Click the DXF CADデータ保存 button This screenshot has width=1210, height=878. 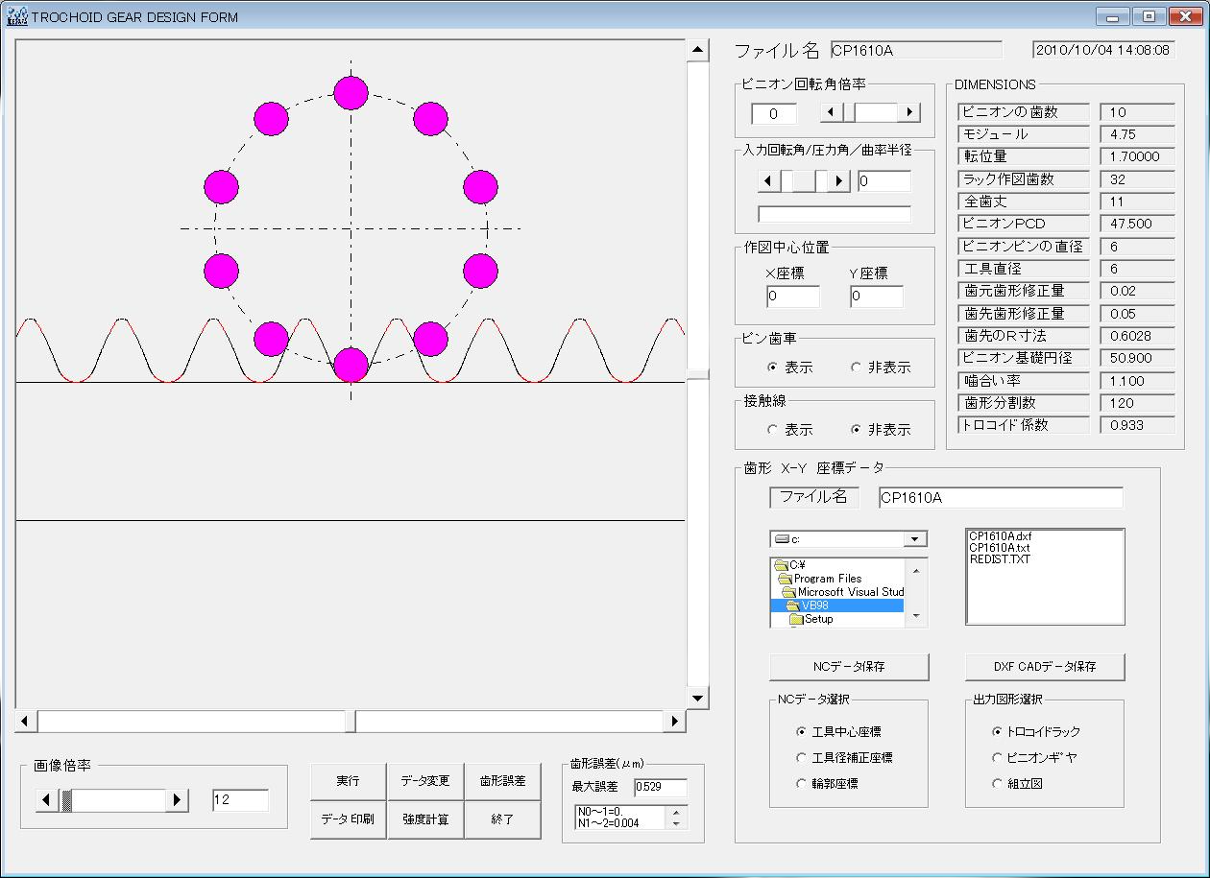click(x=1045, y=666)
